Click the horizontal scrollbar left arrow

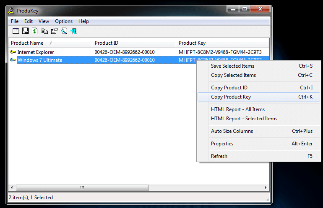pos(12,188)
